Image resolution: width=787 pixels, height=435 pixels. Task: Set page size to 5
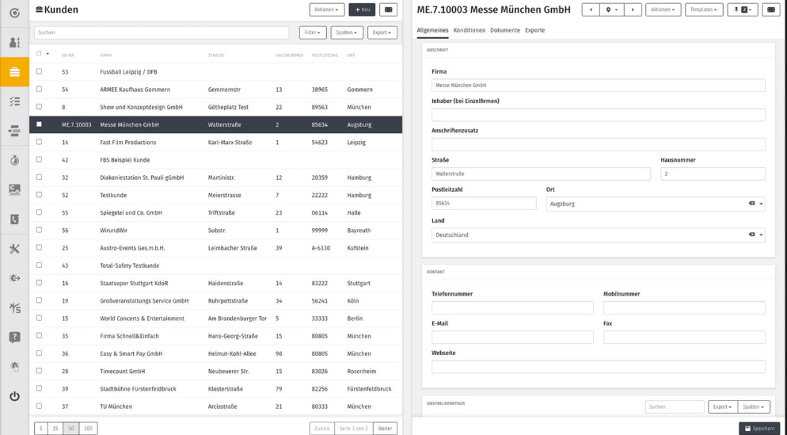40,429
